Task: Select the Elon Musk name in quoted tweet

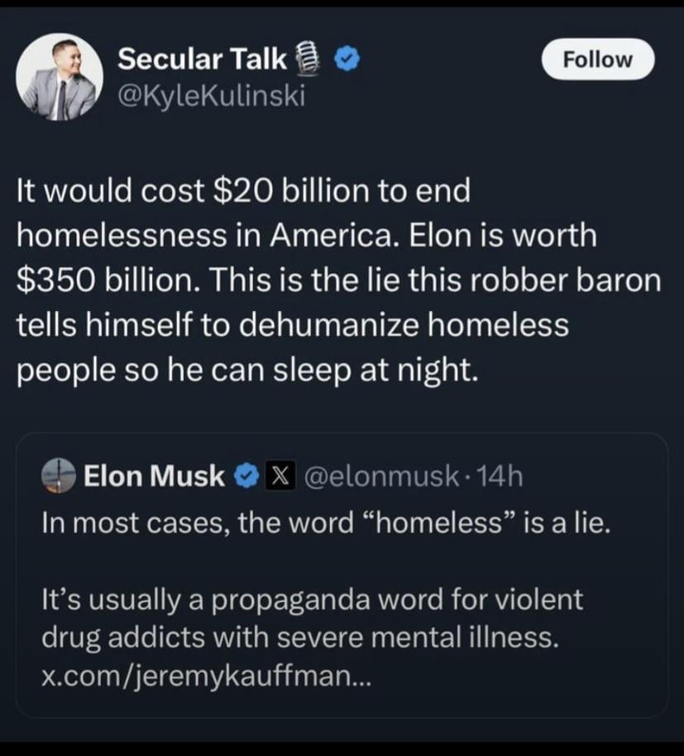Action: (154, 476)
